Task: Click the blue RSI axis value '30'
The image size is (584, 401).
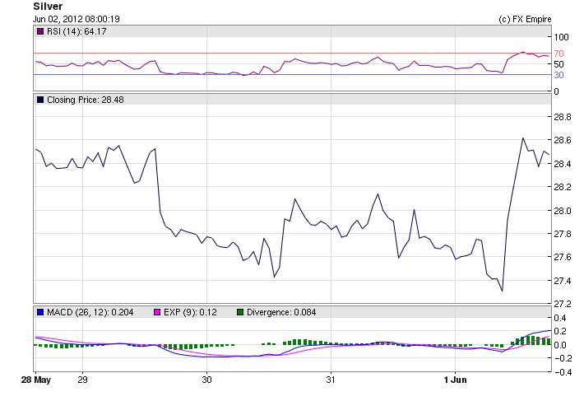Action: pyautogui.click(x=559, y=75)
